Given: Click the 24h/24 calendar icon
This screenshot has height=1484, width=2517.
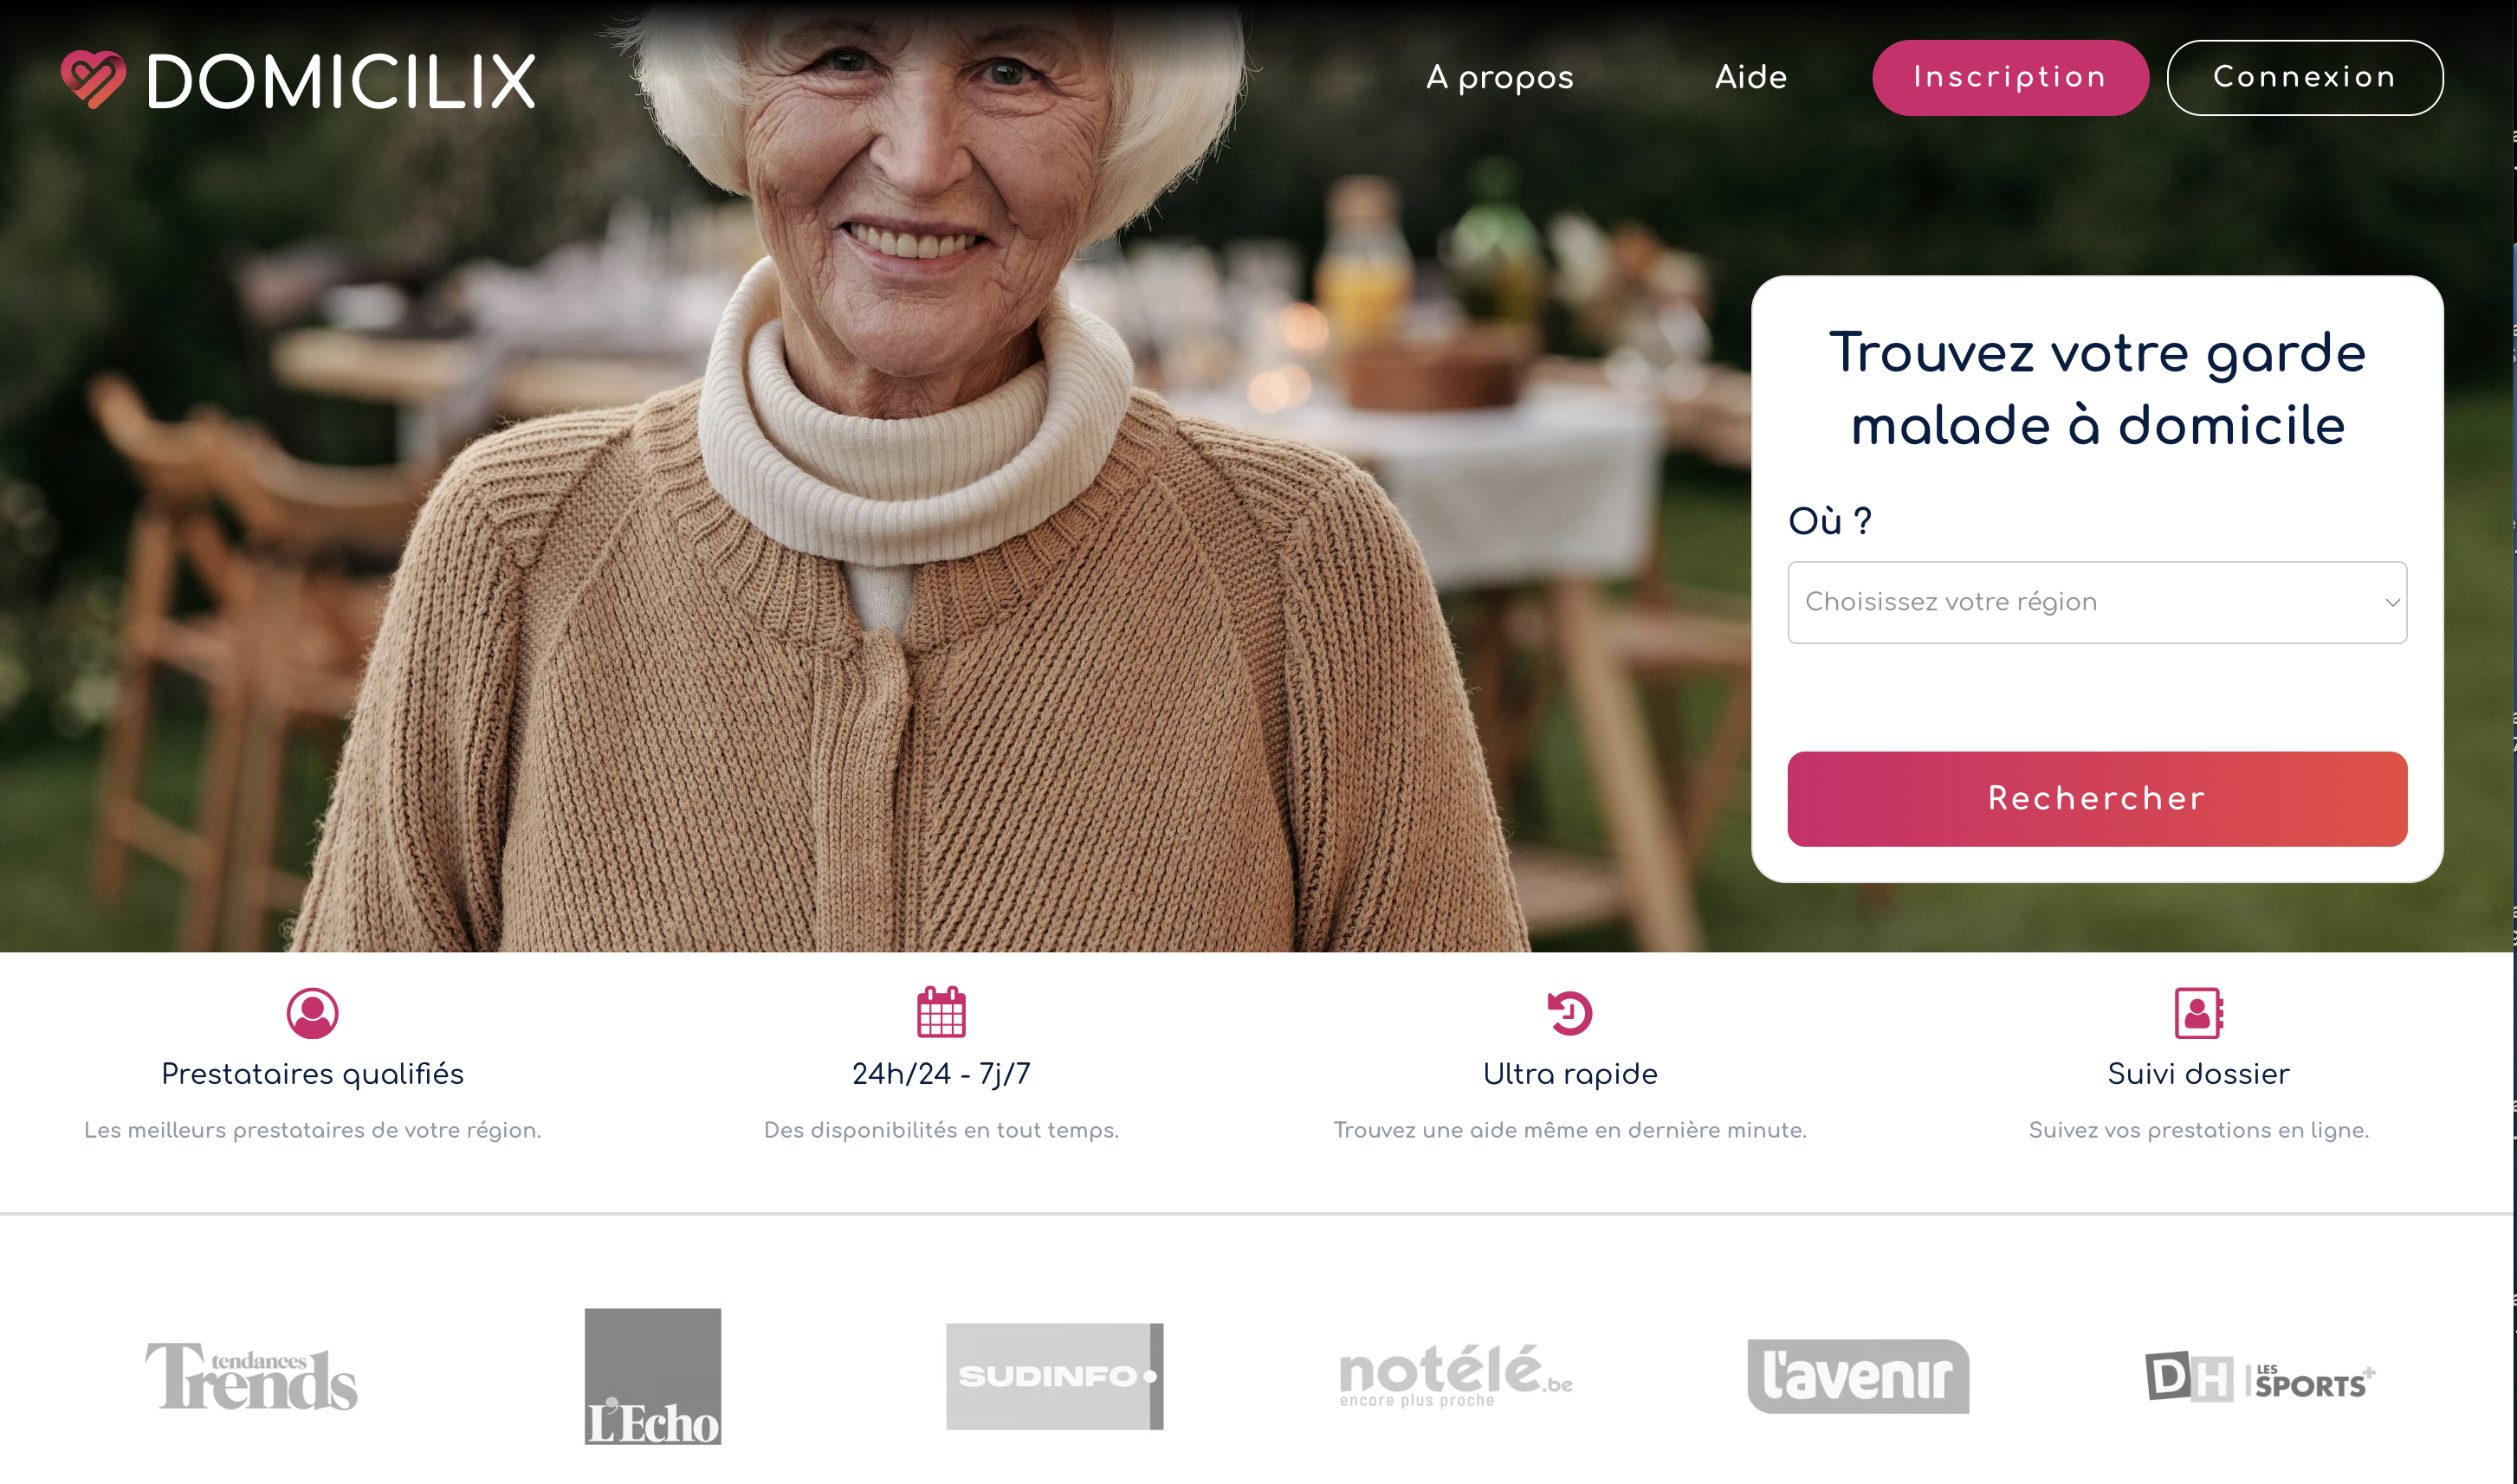Looking at the screenshot, I should [941, 1012].
